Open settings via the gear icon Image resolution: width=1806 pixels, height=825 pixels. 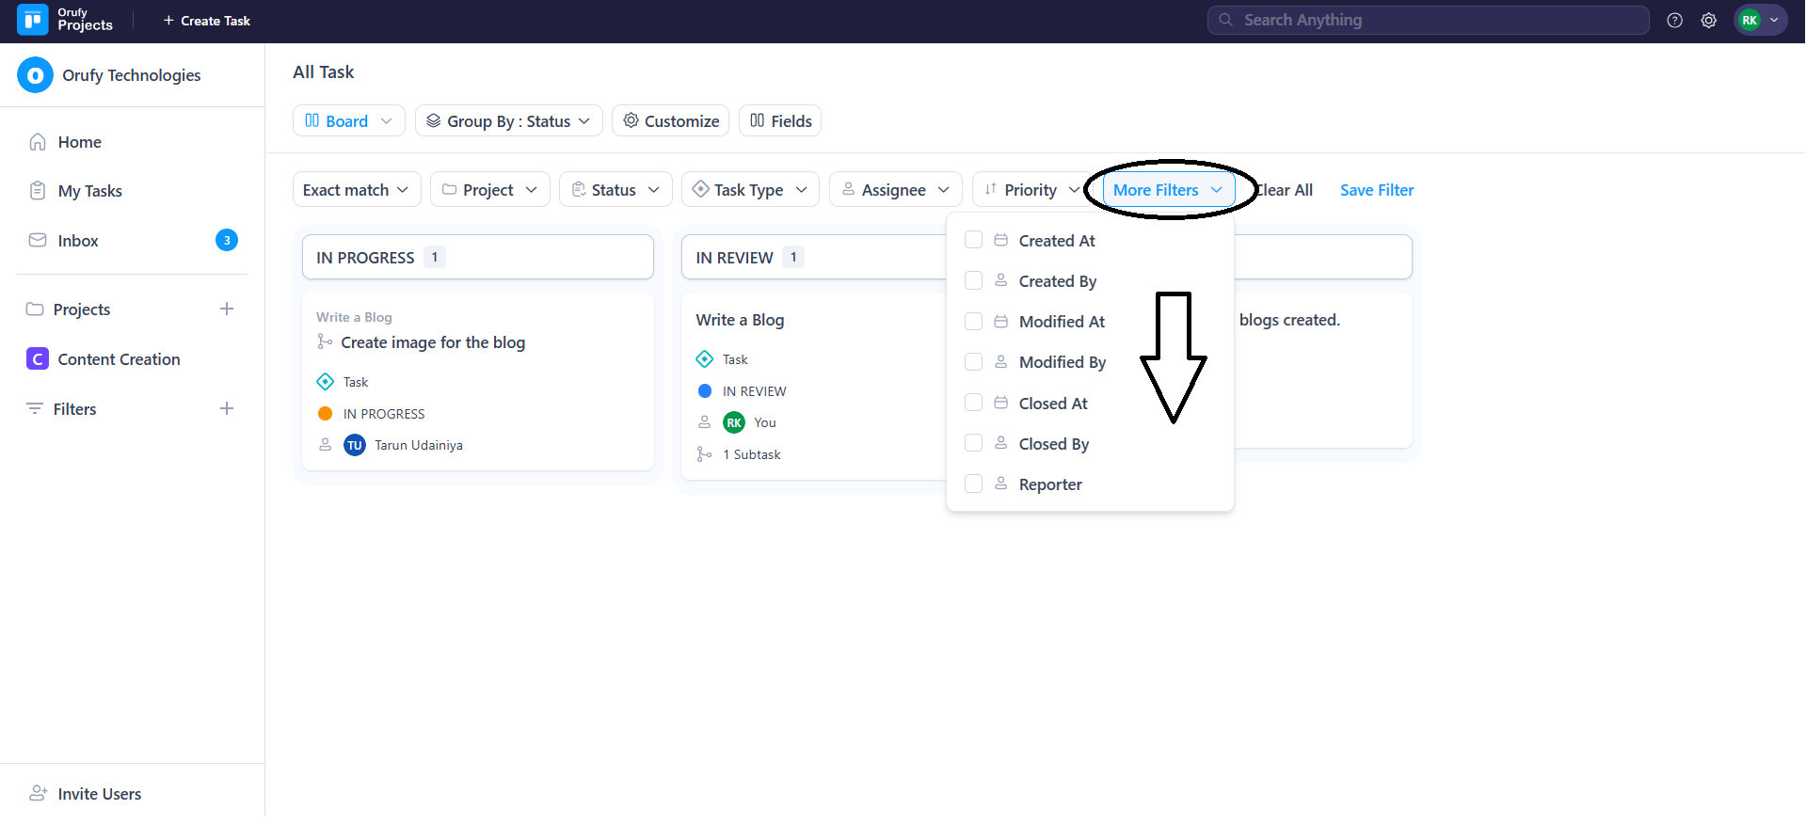(1708, 21)
